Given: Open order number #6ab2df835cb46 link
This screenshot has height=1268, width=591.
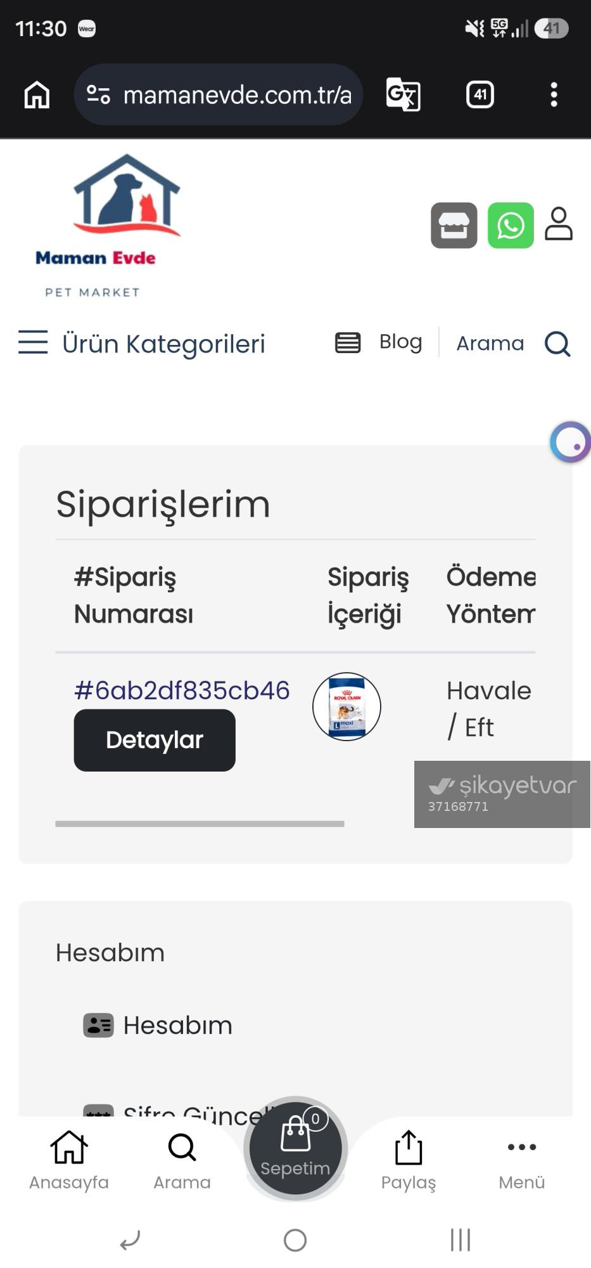Looking at the screenshot, I should [x=182, y=690].
